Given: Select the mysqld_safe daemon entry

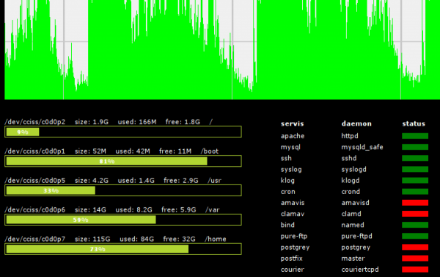Looking at the screenshot, I should pos(362,148).
